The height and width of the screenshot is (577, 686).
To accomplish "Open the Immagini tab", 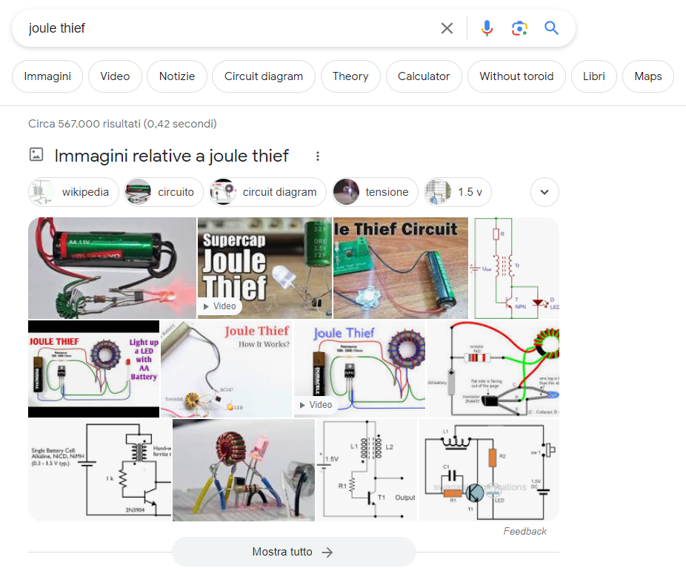I will [x=47, y=76].
